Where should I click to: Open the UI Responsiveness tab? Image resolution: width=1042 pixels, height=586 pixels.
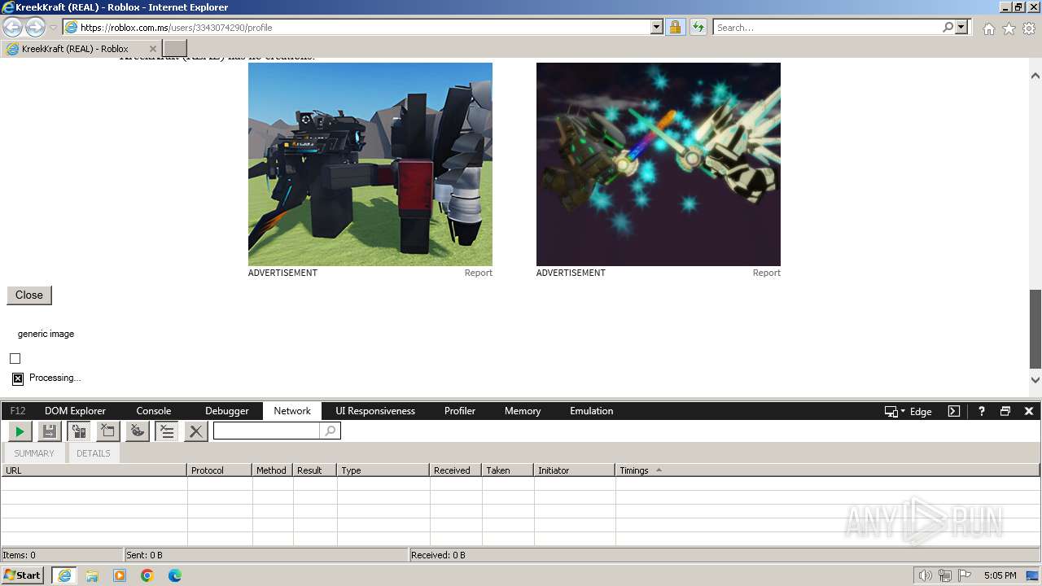coord(375,411)
